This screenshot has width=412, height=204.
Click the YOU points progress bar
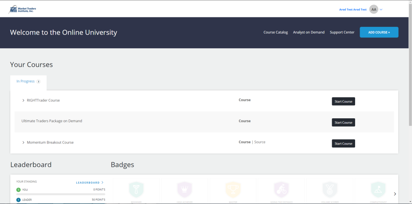coord(61,194)
